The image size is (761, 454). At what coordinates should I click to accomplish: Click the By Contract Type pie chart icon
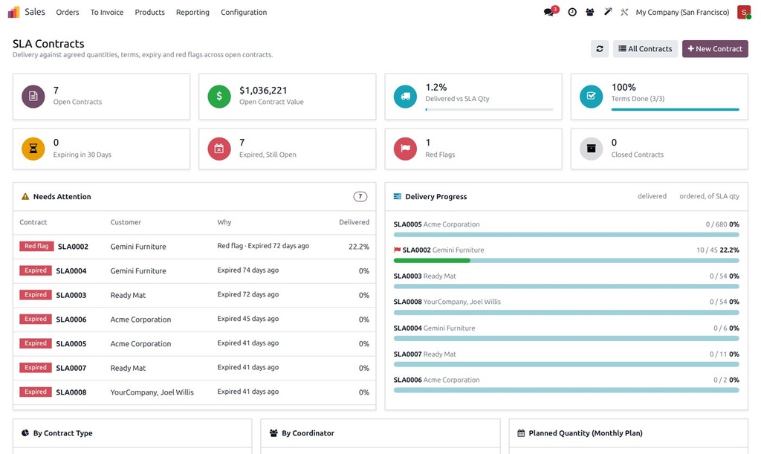pos(25,432)
